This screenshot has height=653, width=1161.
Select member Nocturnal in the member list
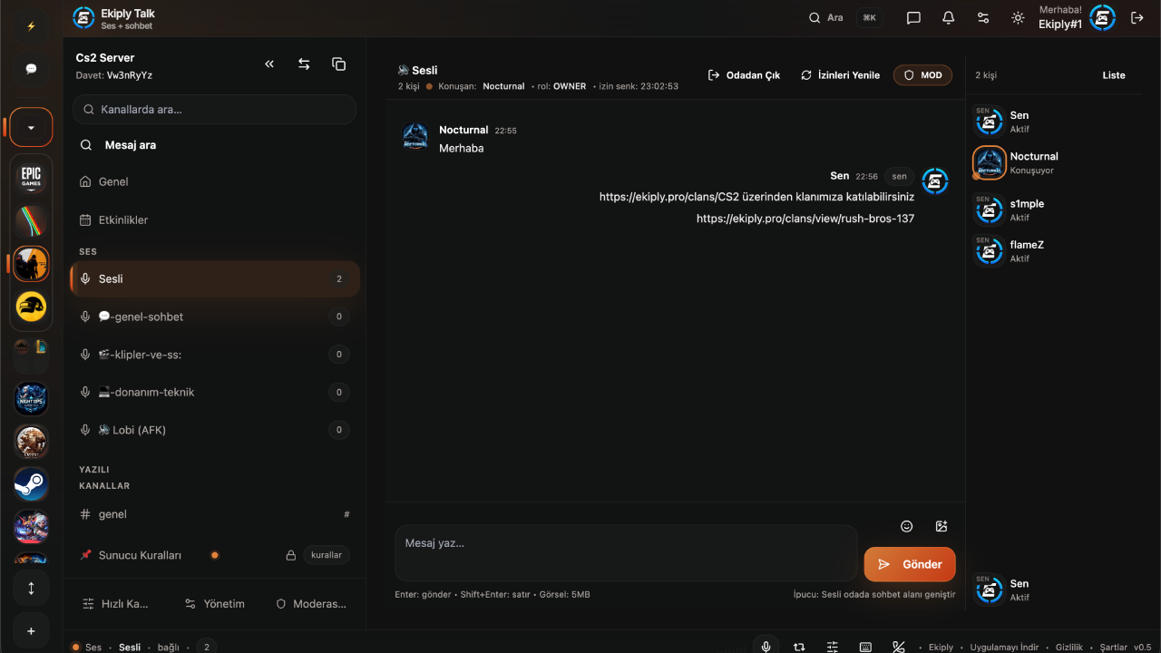point(1052,162)
